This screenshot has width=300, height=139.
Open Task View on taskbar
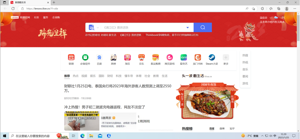(x=73, y=136)
